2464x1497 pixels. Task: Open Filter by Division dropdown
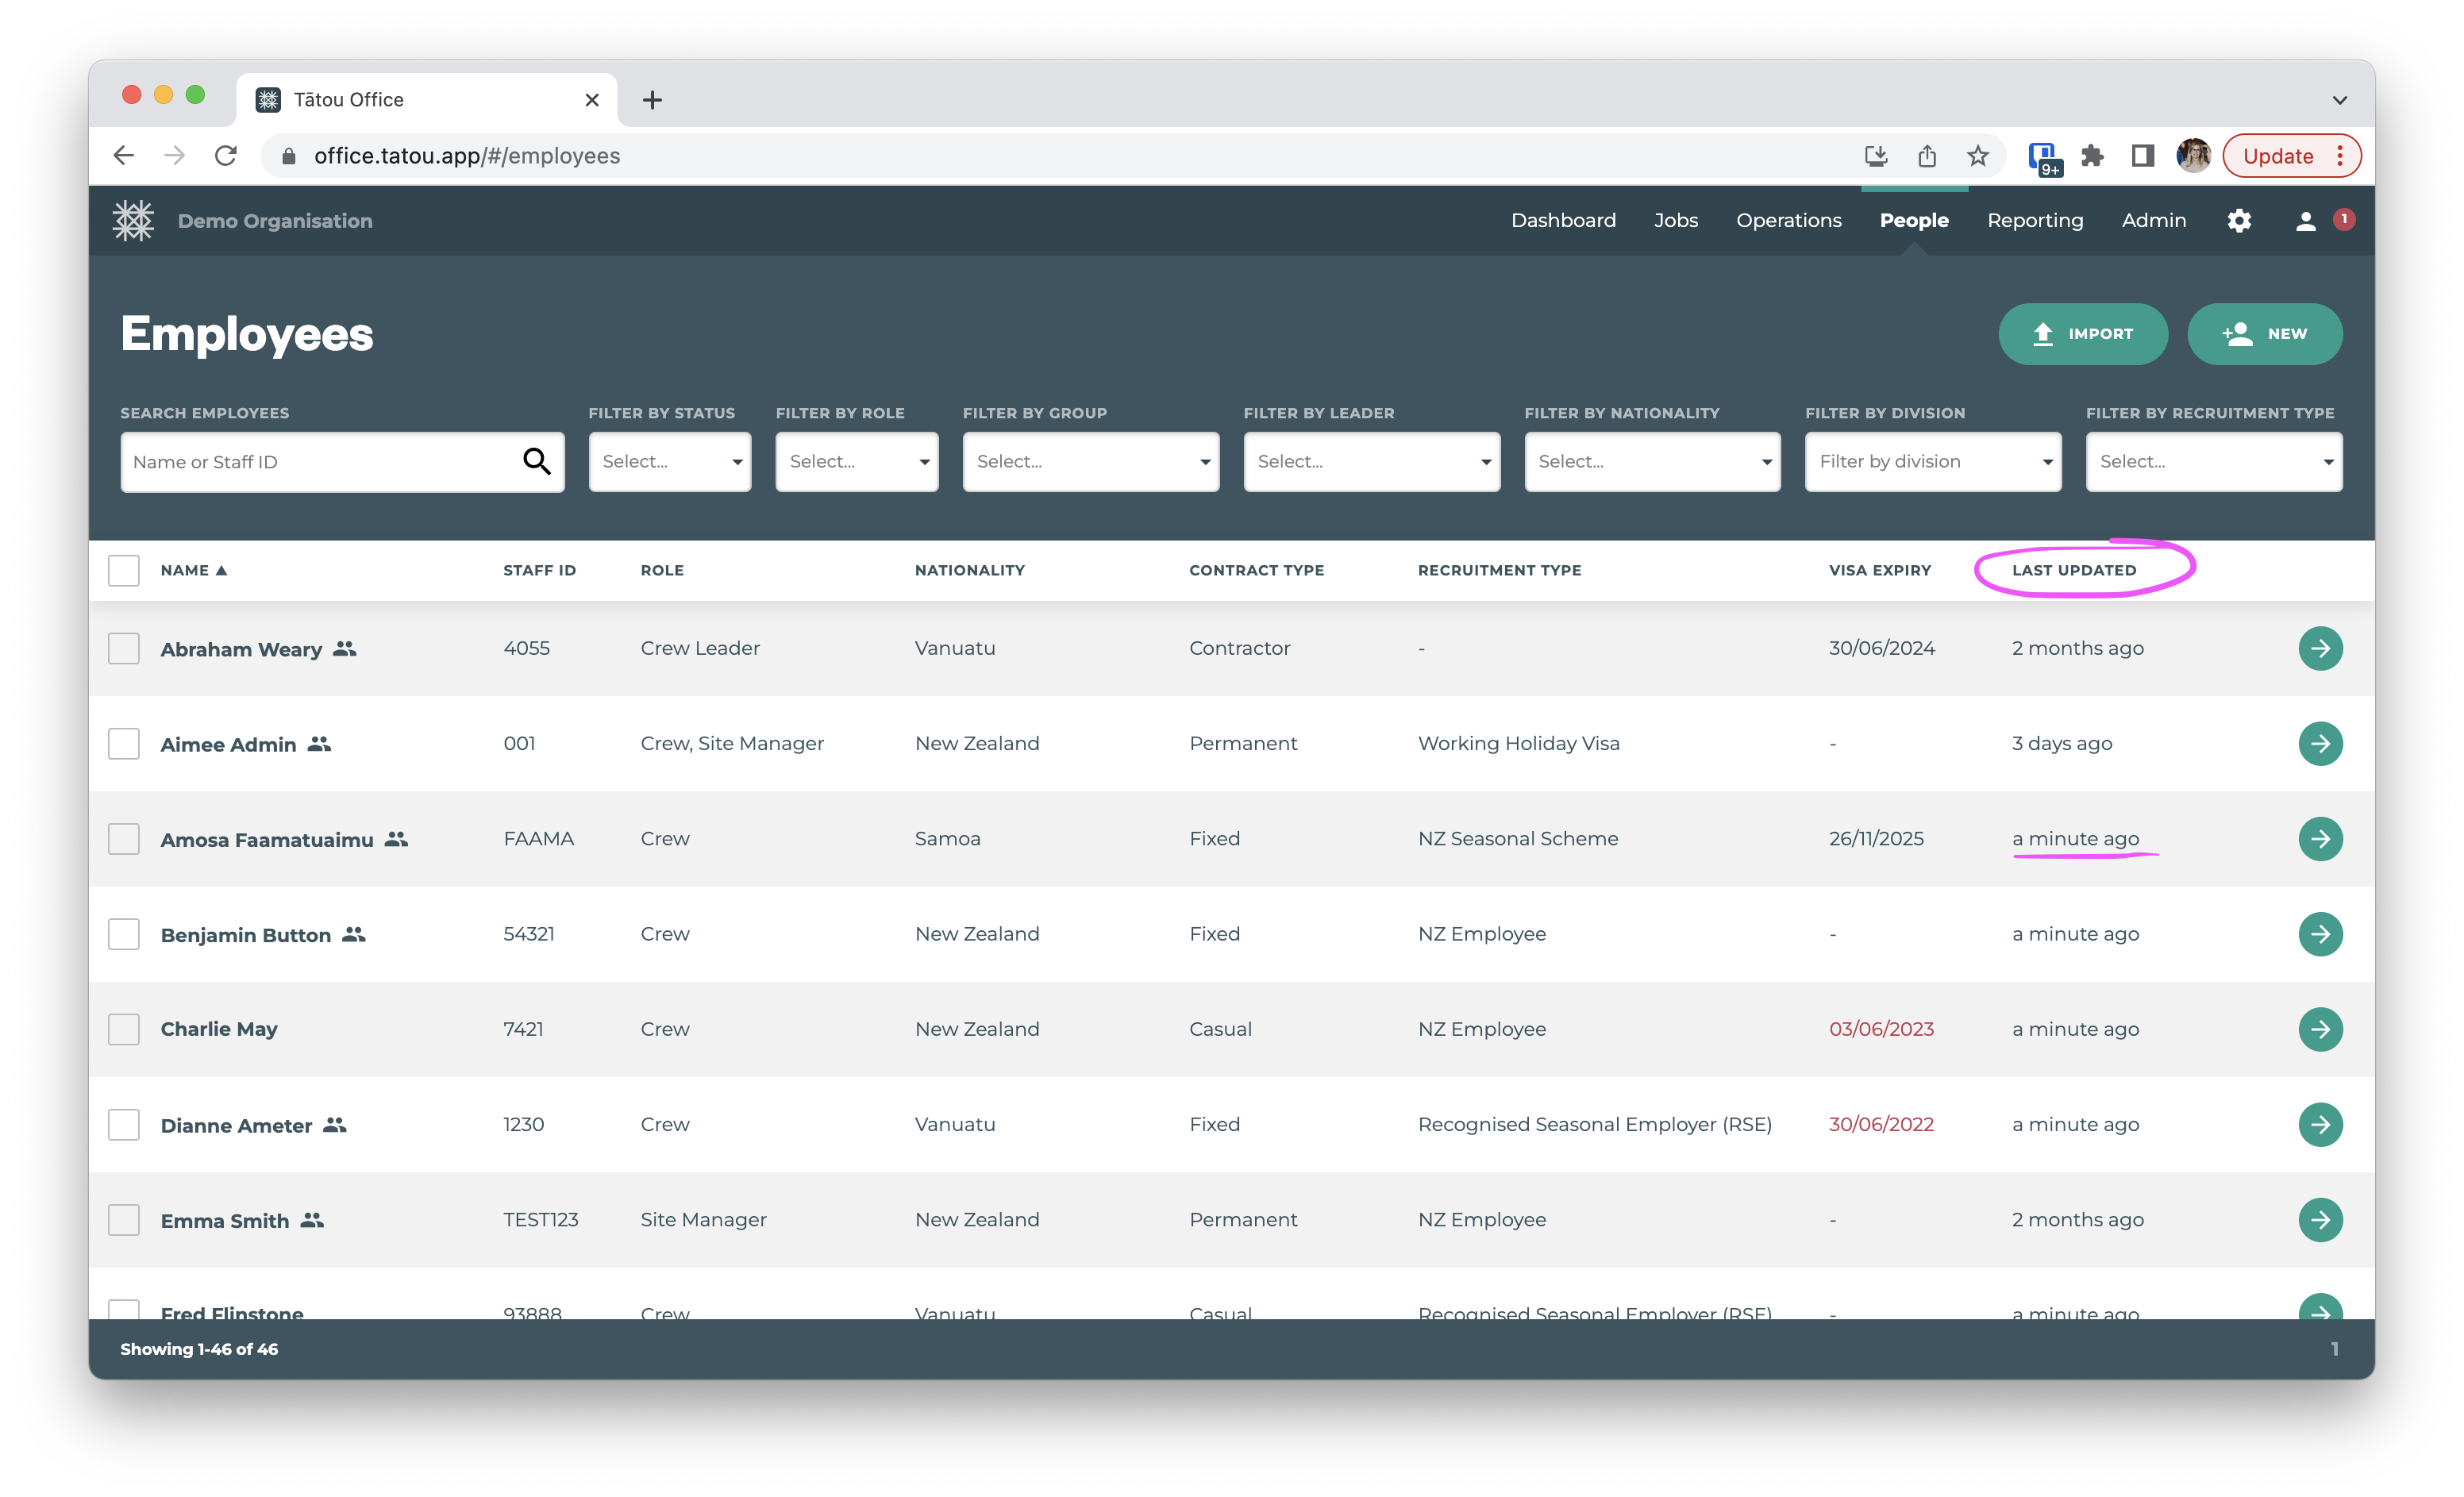[1932, 461]
